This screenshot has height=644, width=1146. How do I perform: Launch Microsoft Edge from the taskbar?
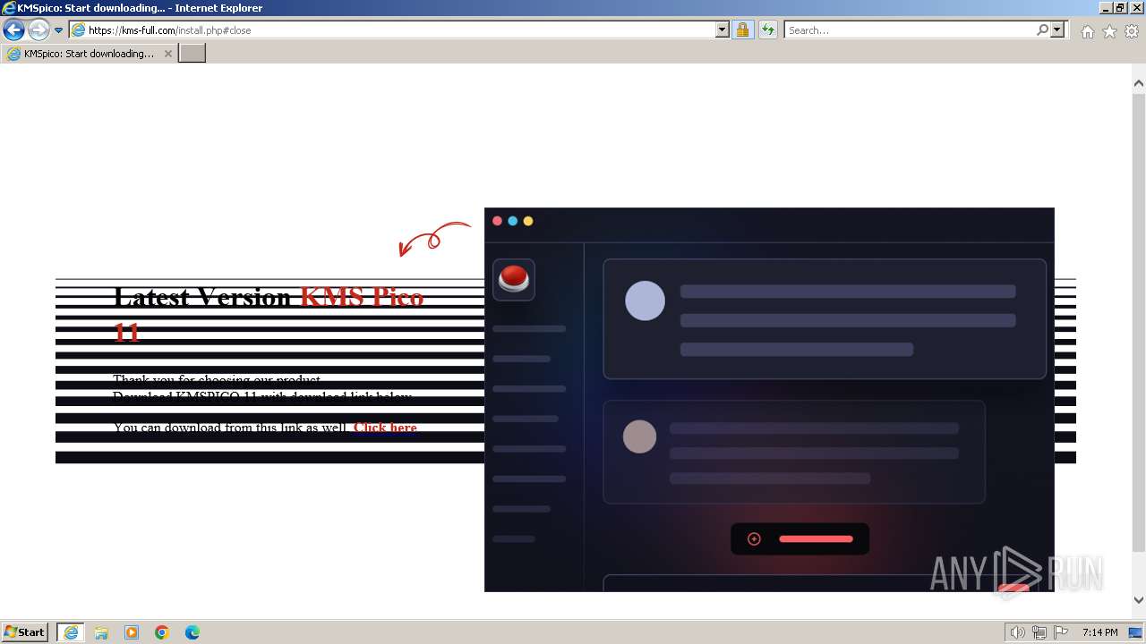pos(192,632)
